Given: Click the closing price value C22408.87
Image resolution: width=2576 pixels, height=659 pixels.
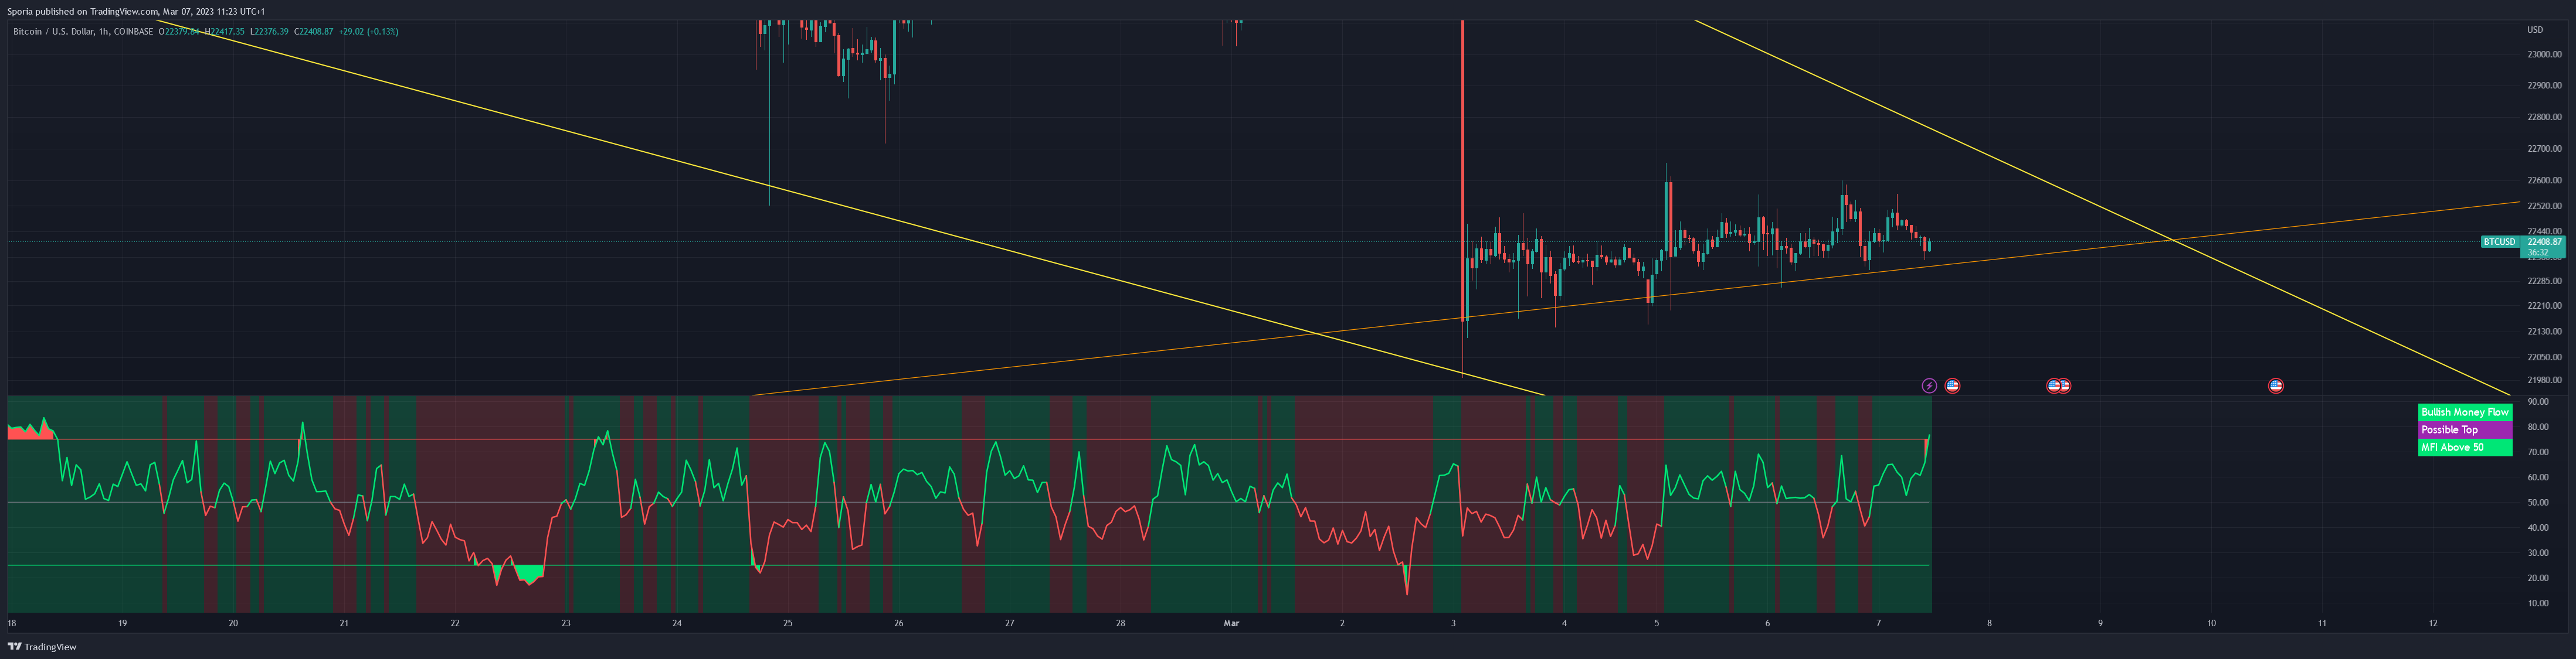Looking at the screenshot, I should tap(314, 32).
